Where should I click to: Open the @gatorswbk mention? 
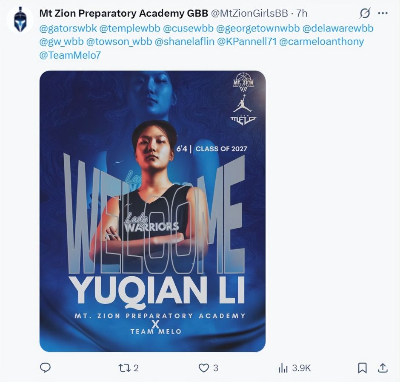[x=68, y=28]
